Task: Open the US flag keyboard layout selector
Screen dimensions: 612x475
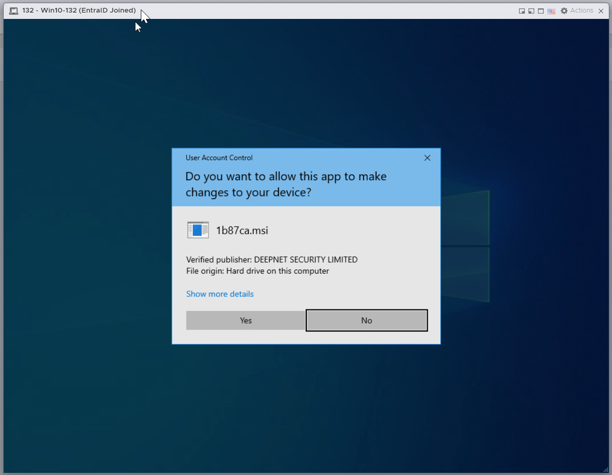Action: click(x=551, y=11)
